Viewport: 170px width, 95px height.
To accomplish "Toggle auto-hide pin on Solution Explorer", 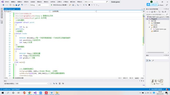I will tap(166, 9).
